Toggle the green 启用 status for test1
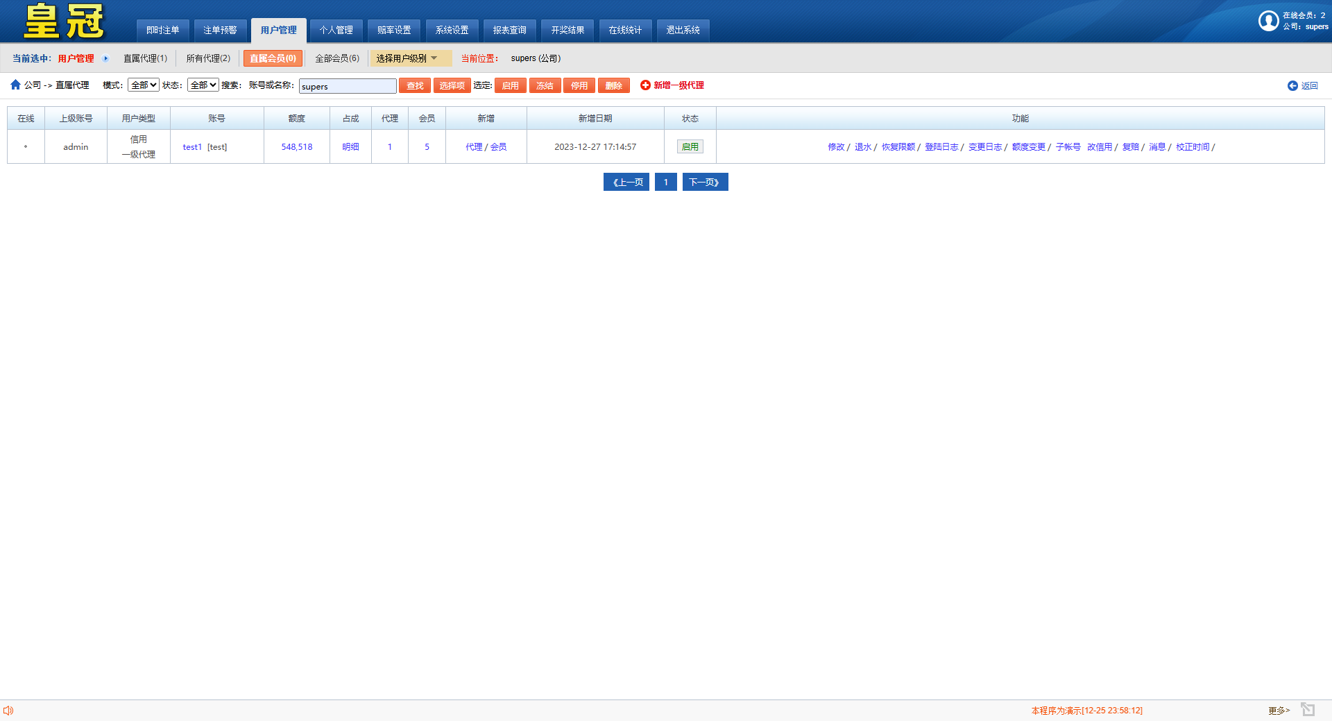 pyautogui.click(x=690, y=147)
